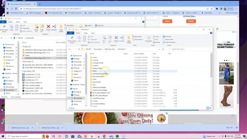Click Documents in The Sims 4 address breadcrumb

pyautogui.click(x=98, y=49)
